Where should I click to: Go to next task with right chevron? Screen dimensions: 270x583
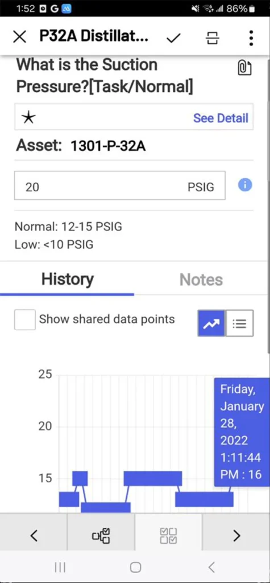[x=236, y=535]
